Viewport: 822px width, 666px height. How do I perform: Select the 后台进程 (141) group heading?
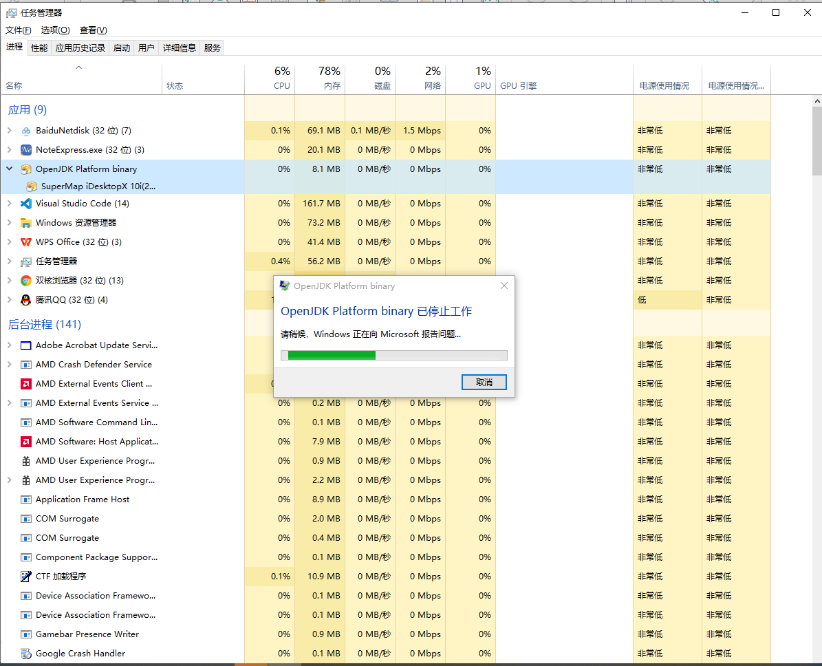tap(45, 324)
